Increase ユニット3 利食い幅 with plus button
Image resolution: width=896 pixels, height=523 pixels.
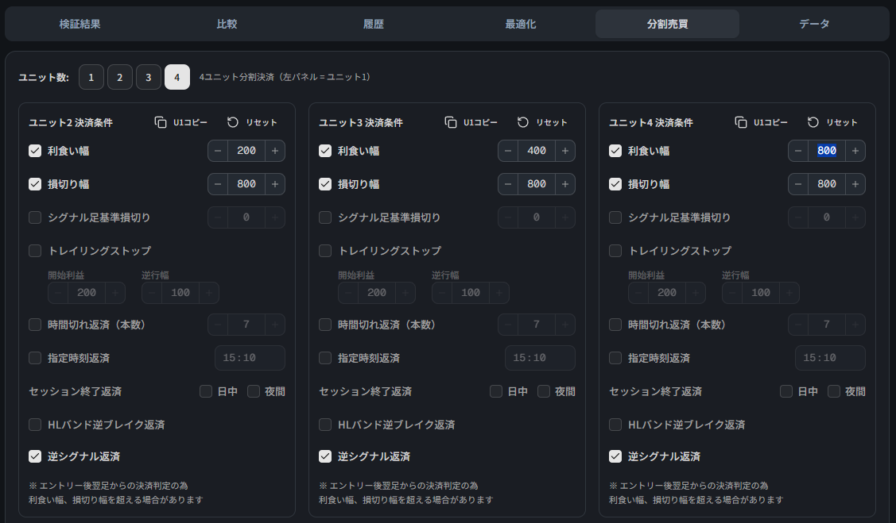pos(565,151)
